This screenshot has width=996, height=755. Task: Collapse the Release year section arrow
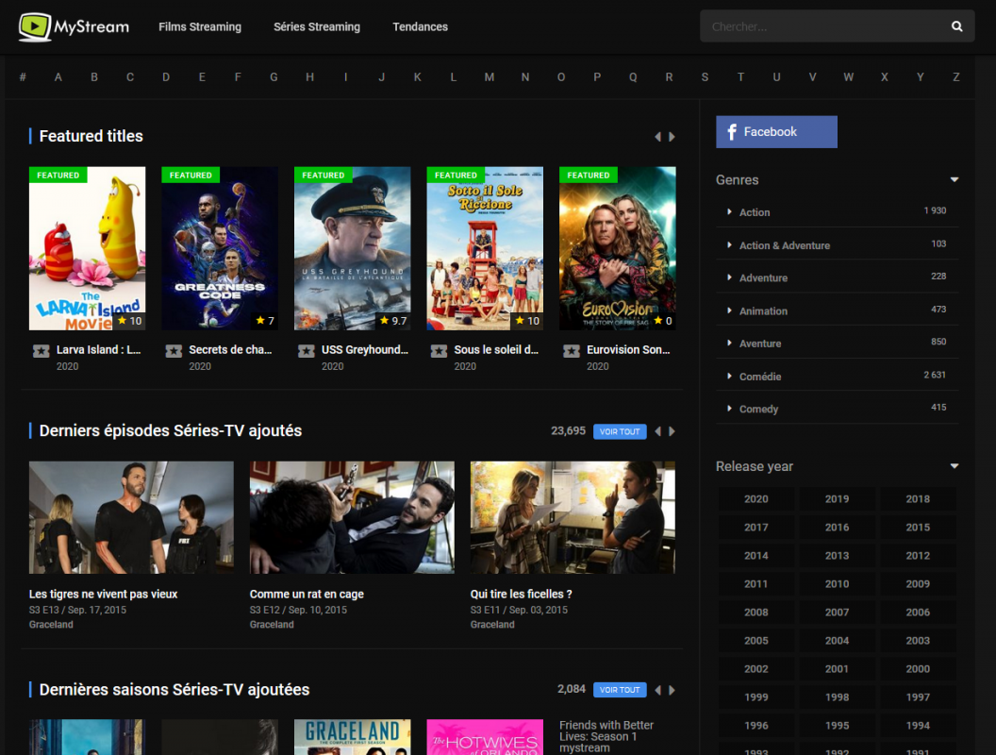[954, 466]
